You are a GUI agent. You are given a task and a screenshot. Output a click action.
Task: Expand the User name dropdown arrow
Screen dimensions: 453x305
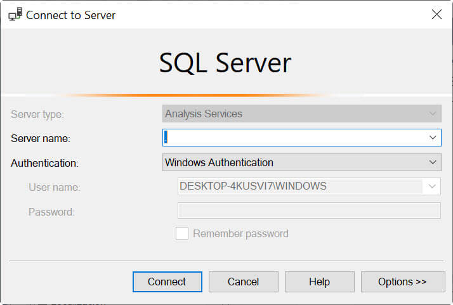tap(433, 186)
